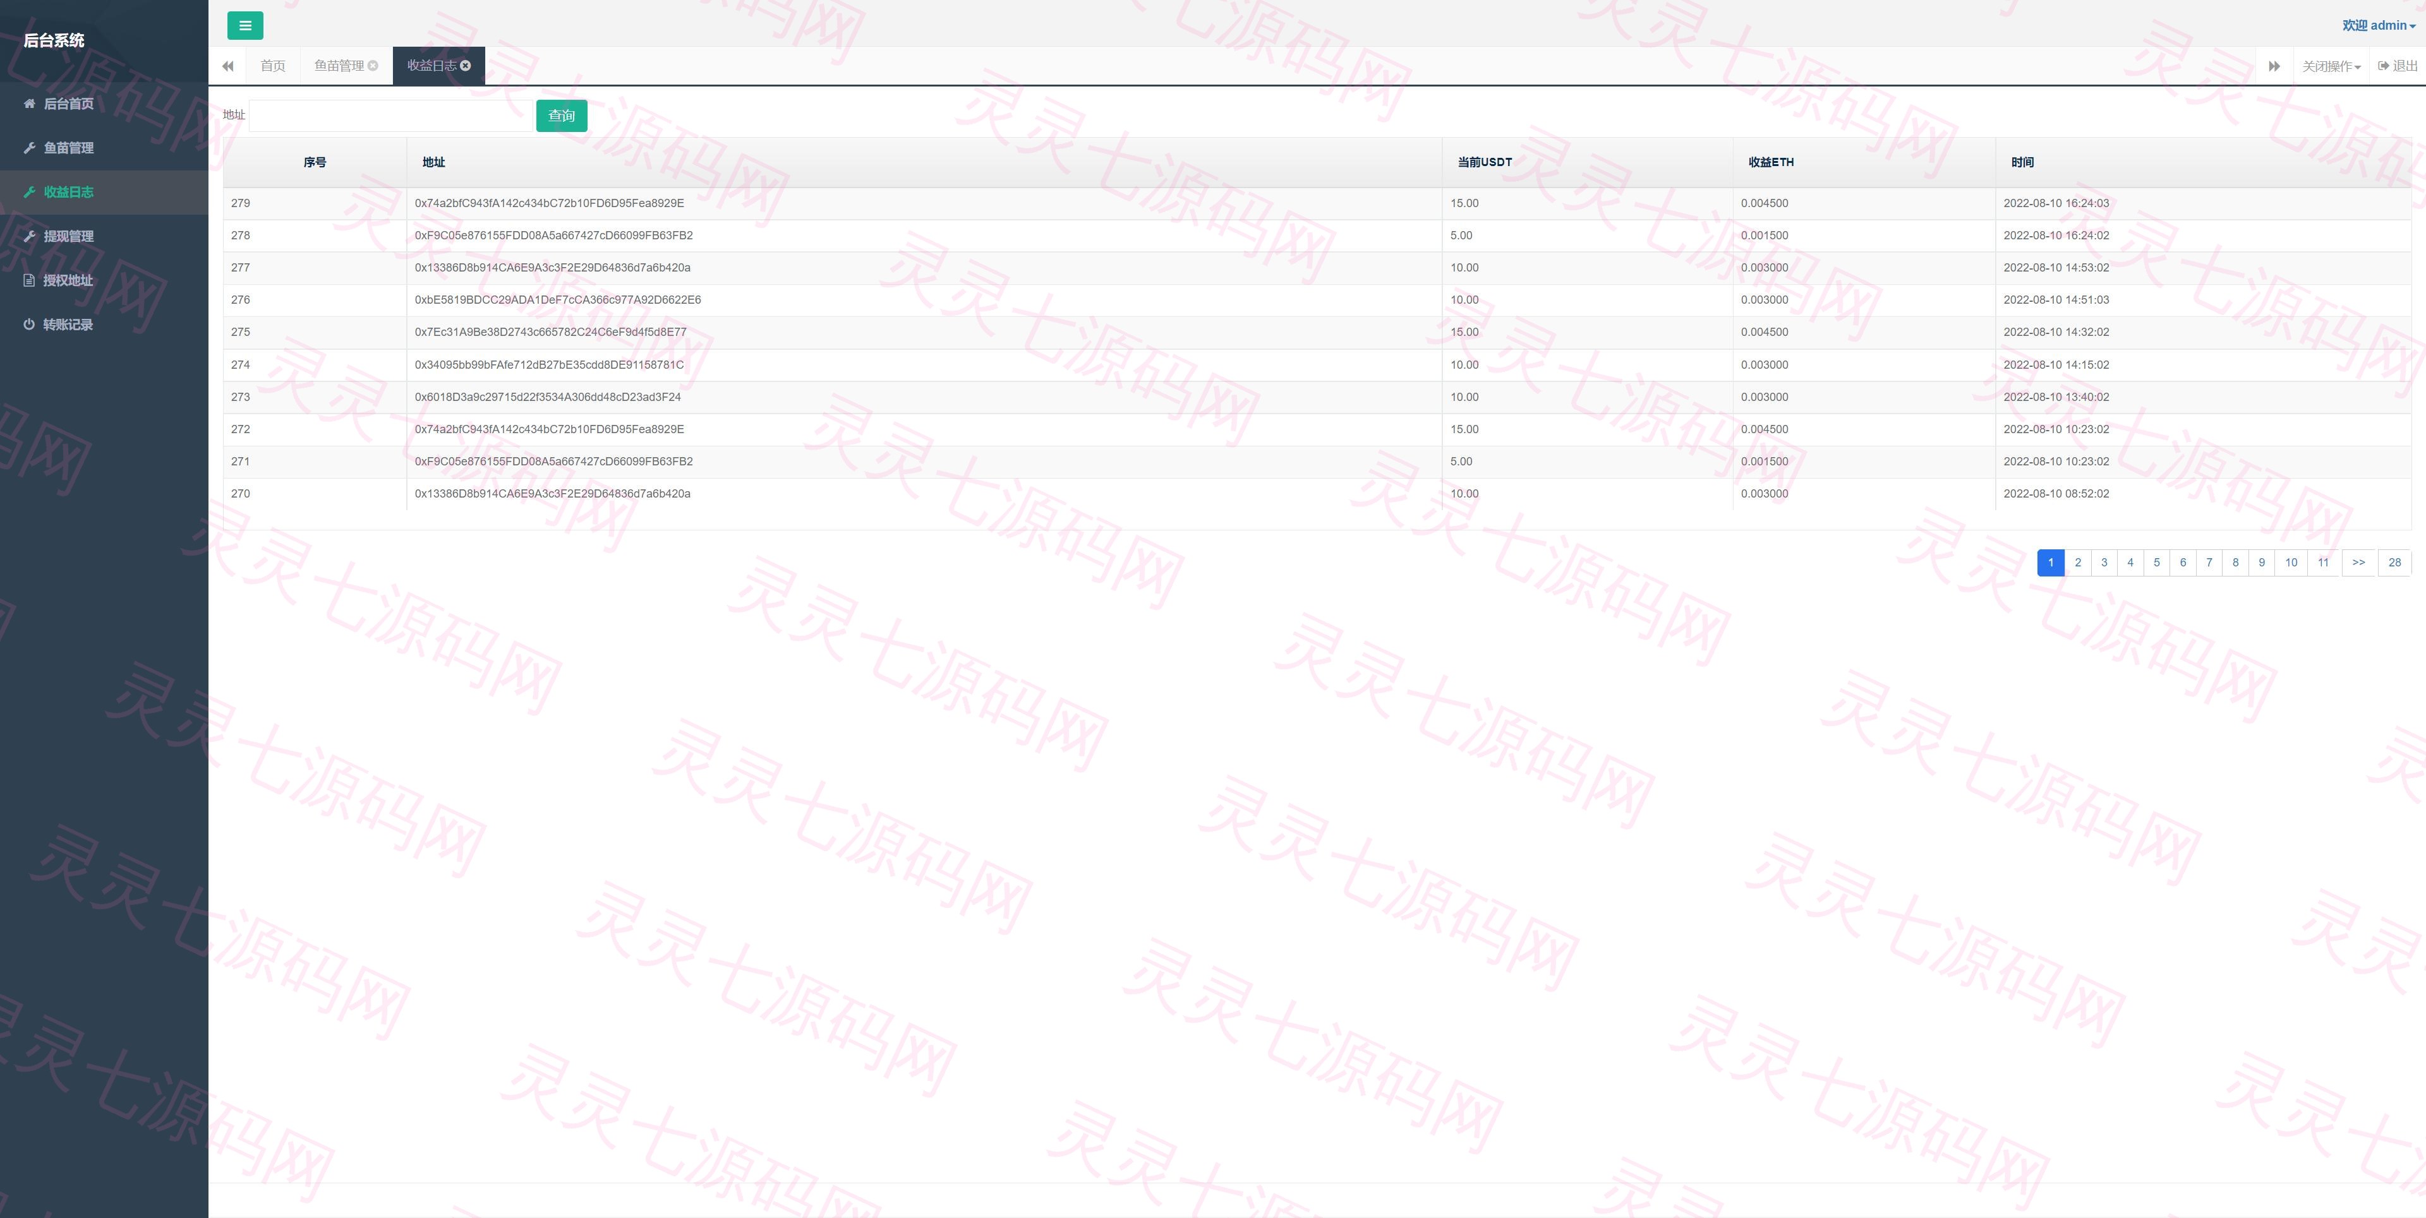
Task: Toggle the sidebar with the hamburger menu button
Action: [245, 25]
